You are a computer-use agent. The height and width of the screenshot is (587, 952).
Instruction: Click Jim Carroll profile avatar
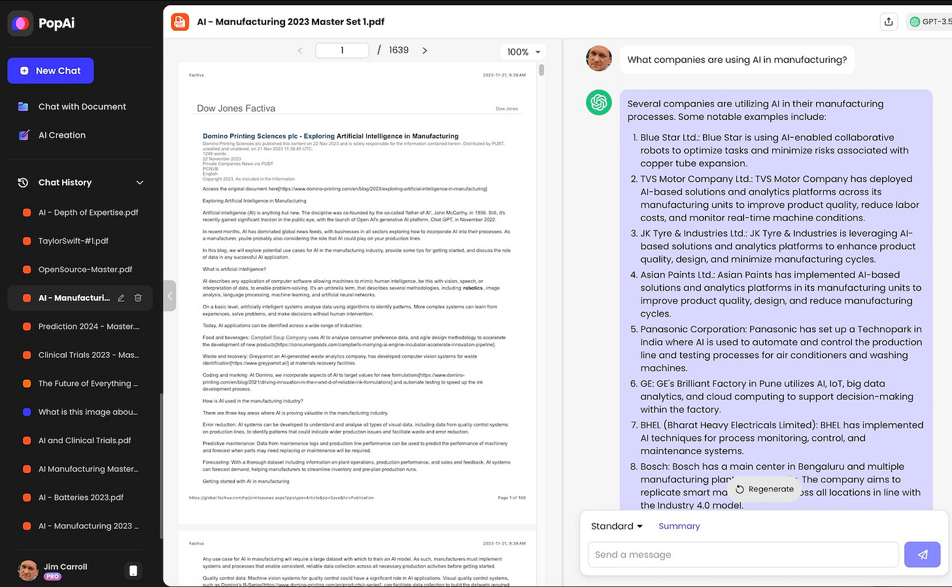click(x=27, y=570)
